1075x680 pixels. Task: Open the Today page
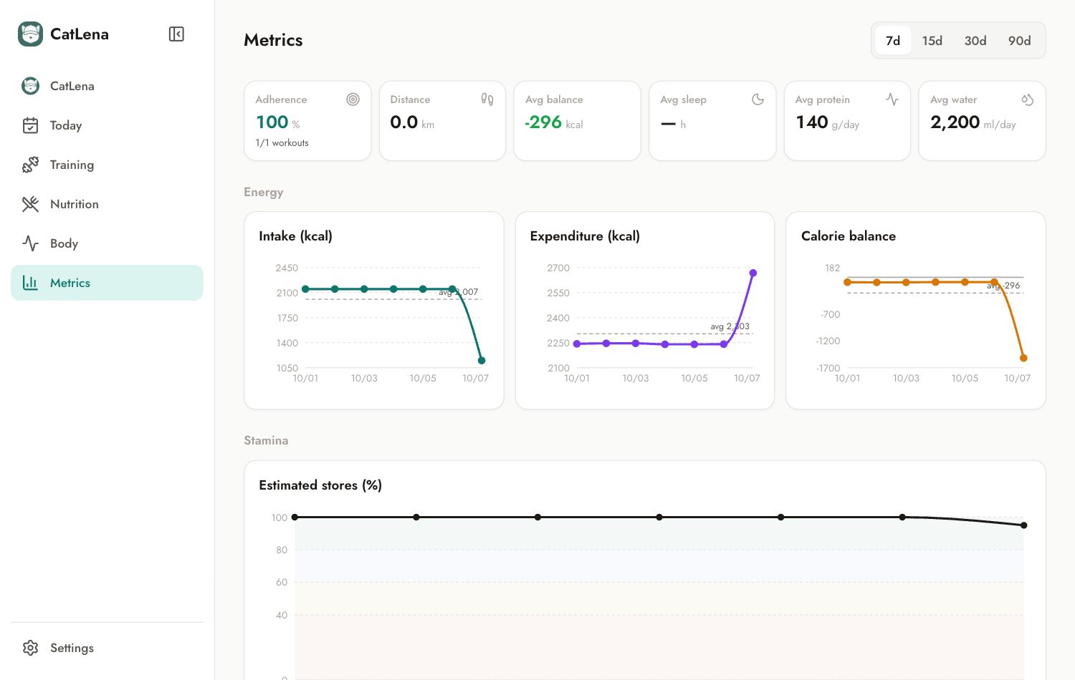coord(107,125)
